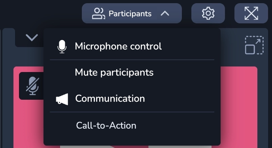272x148 pixels.
Task: Click the microphone icon in the menu
Action: tap(62, 47)
